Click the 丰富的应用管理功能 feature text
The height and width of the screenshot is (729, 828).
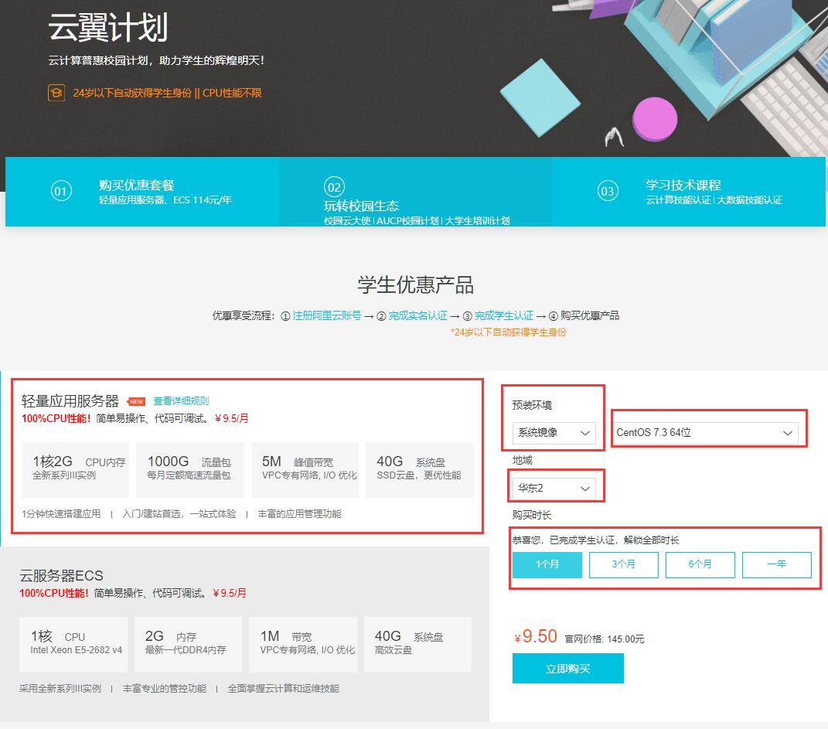pyautogui.click(x=299, y=513)
